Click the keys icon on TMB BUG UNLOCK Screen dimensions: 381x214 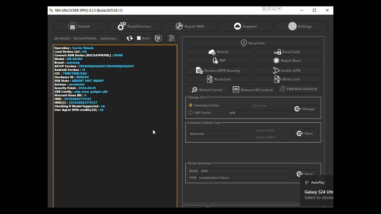click(x=282, y=89)
